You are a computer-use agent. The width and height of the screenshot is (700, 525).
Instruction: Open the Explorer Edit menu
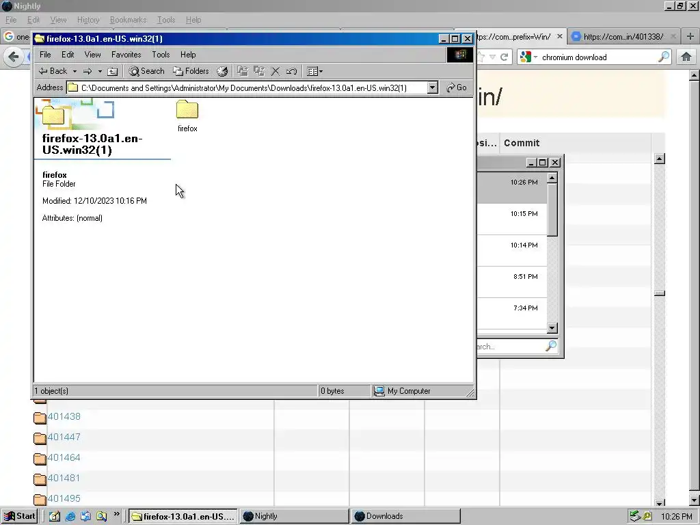pos(68,55)
